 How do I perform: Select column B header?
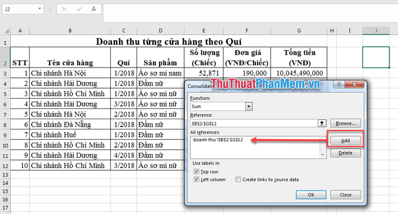click(70, 31)
